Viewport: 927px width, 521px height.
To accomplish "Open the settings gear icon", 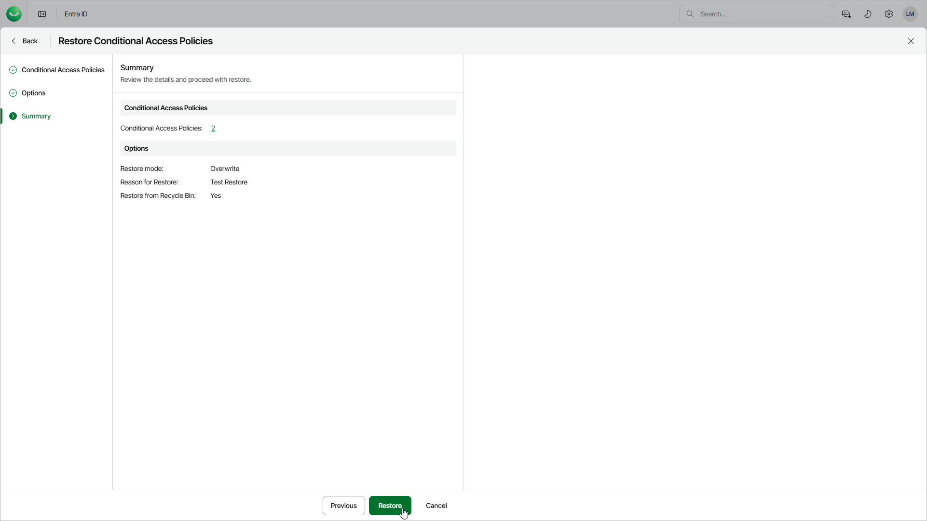I will click(x=889, y=14).
